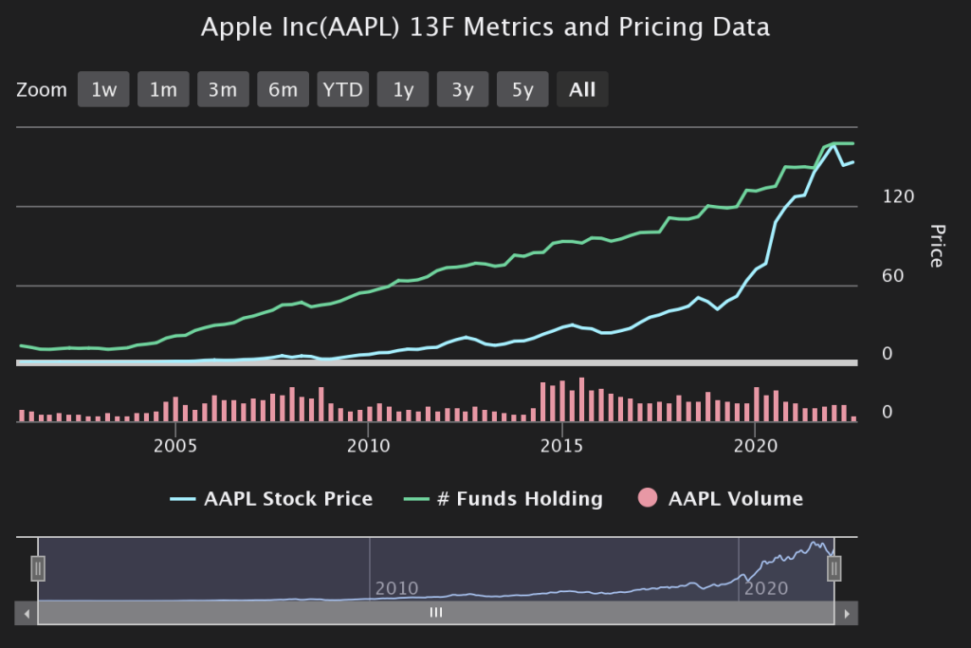The height and width of the screenshot is (648, 971).
Task: Zoom to the 3y range
Action: coord(463,90)
